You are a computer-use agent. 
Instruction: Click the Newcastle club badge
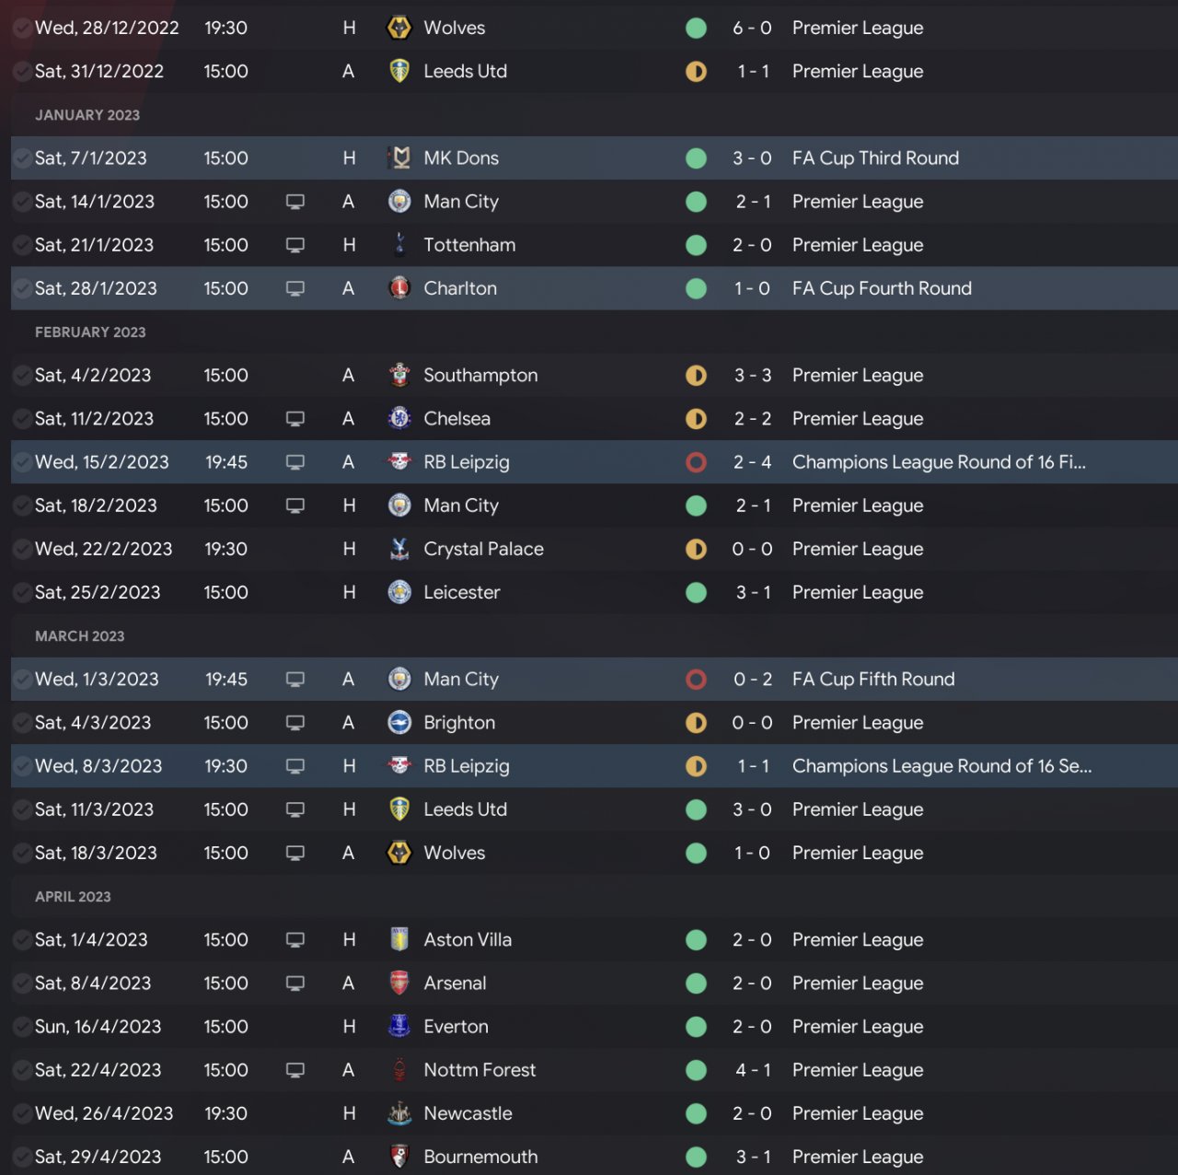point(399,1113)
